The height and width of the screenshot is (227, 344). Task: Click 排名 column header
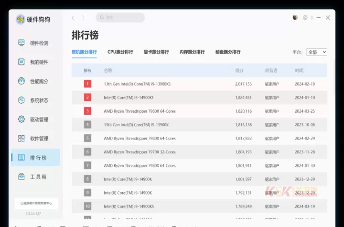click(87, 70)
